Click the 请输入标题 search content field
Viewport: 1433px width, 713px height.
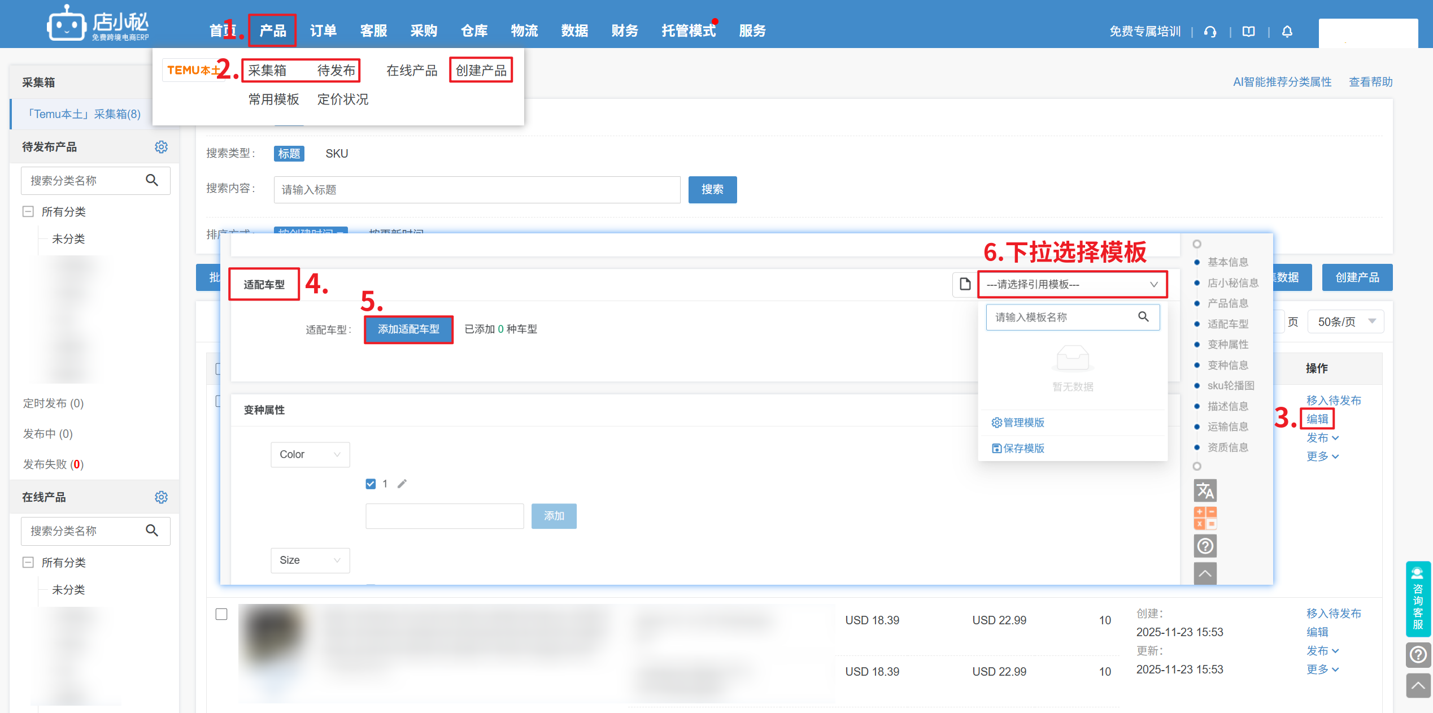476,190
